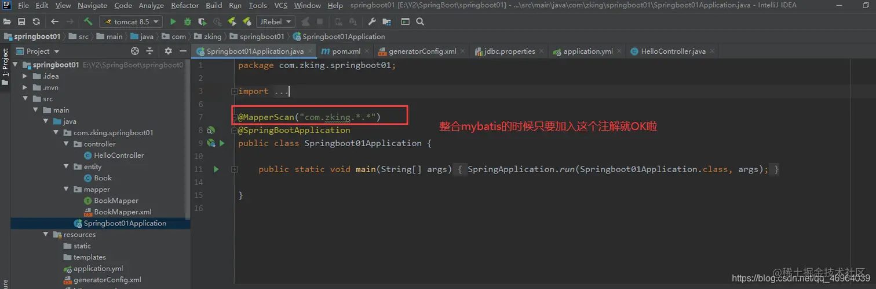The image size is (876, 289).
Task: Expand the folded main method on line 11
Action: [x=233, y=169]
